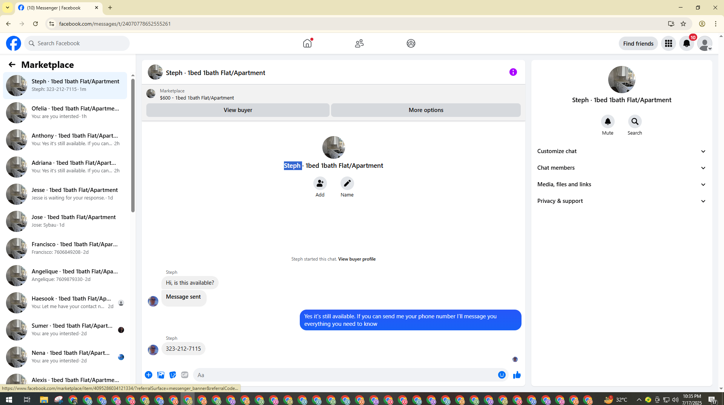Go back from Marketplace chats list

(12, 64)
